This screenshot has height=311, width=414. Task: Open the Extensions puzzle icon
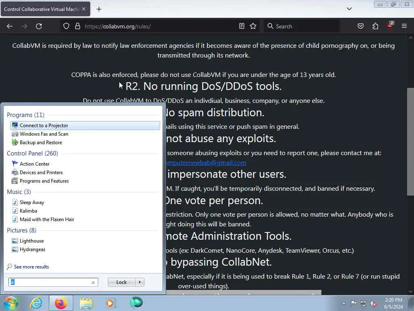tap(375, 26)
